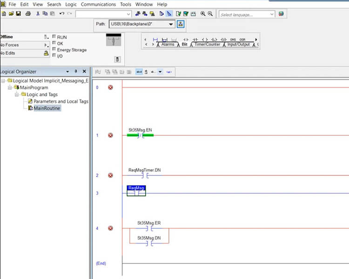
Task: Click the Print icon
Action: point(28,14)
